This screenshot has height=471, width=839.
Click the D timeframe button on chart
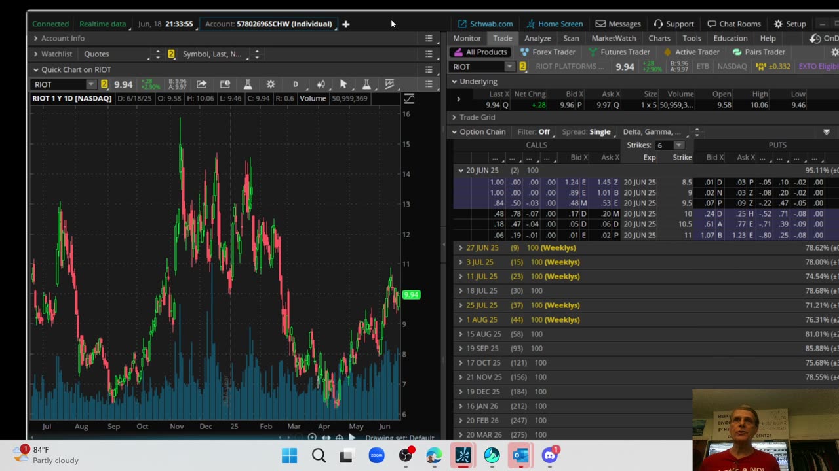295,84
